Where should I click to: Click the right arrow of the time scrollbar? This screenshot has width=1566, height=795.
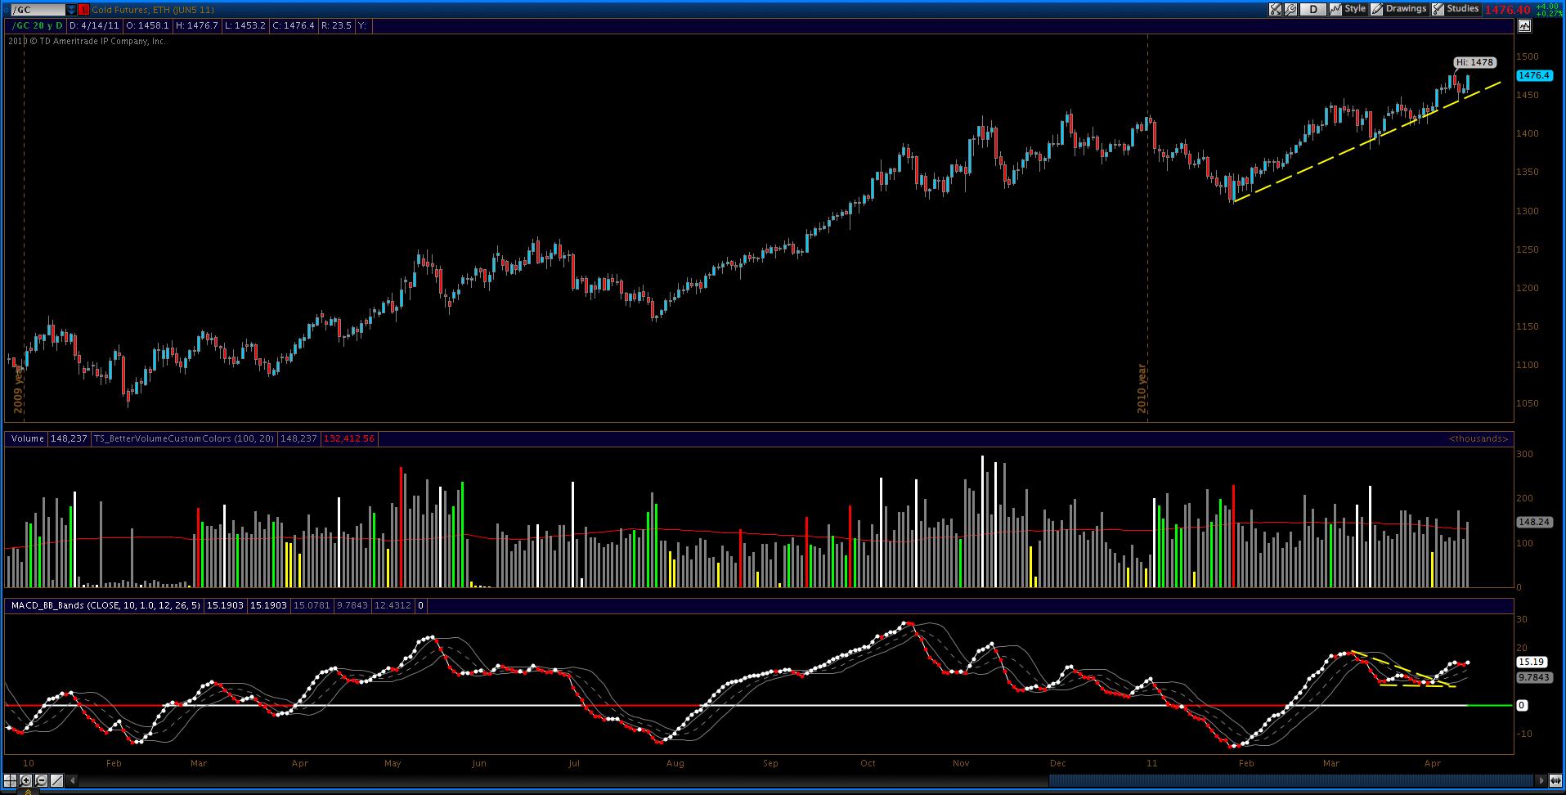pos(1541,780)
